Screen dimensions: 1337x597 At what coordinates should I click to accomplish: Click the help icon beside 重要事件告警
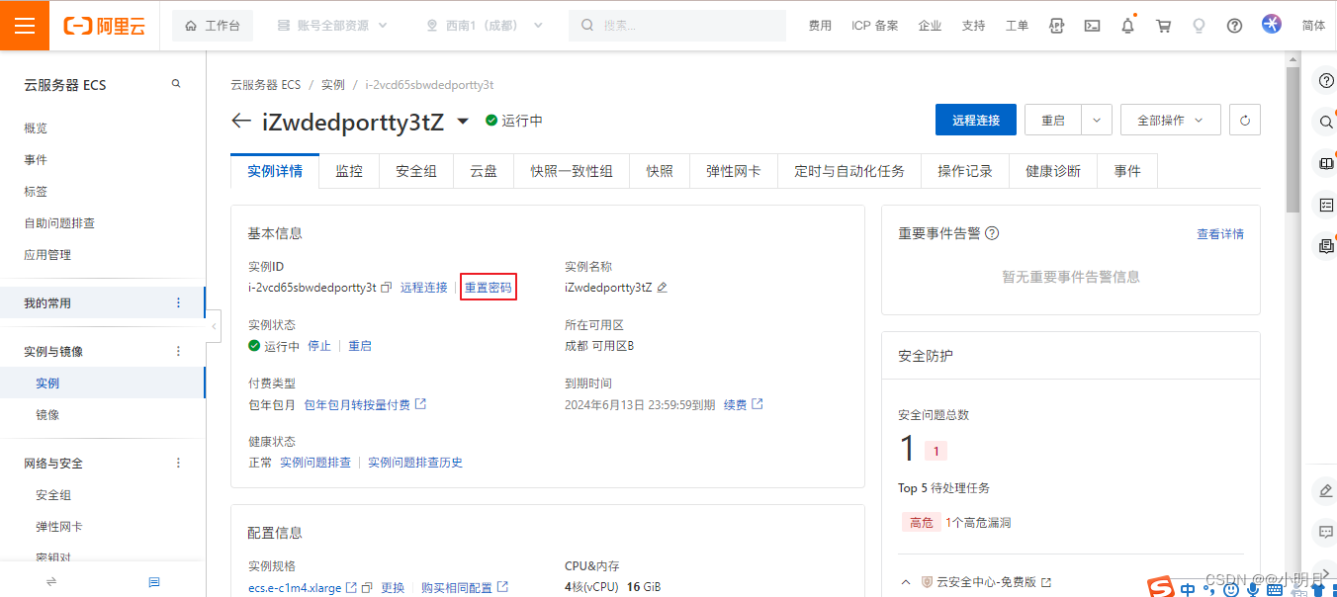point(992,233)
